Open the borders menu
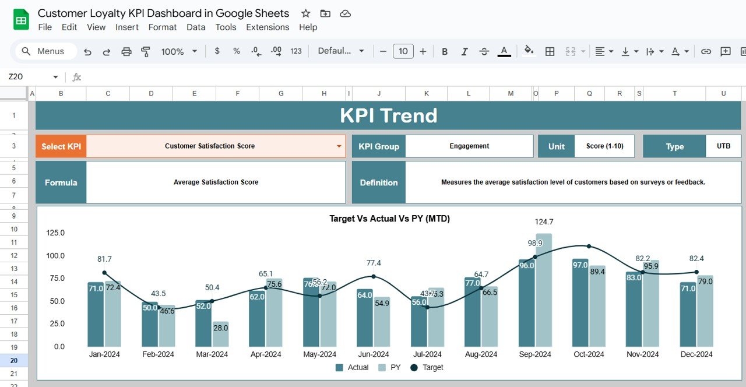Screen dimensions: 746x387 (550, 51)
